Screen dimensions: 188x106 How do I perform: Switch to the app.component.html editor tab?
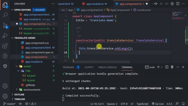(66, 4)
